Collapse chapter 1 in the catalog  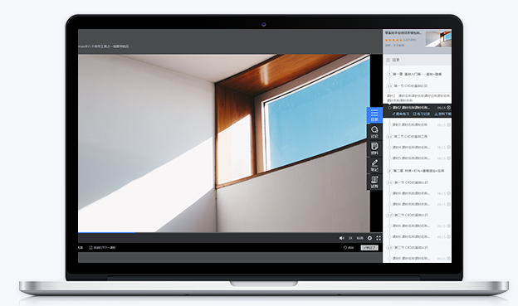(x=389, y=75)
